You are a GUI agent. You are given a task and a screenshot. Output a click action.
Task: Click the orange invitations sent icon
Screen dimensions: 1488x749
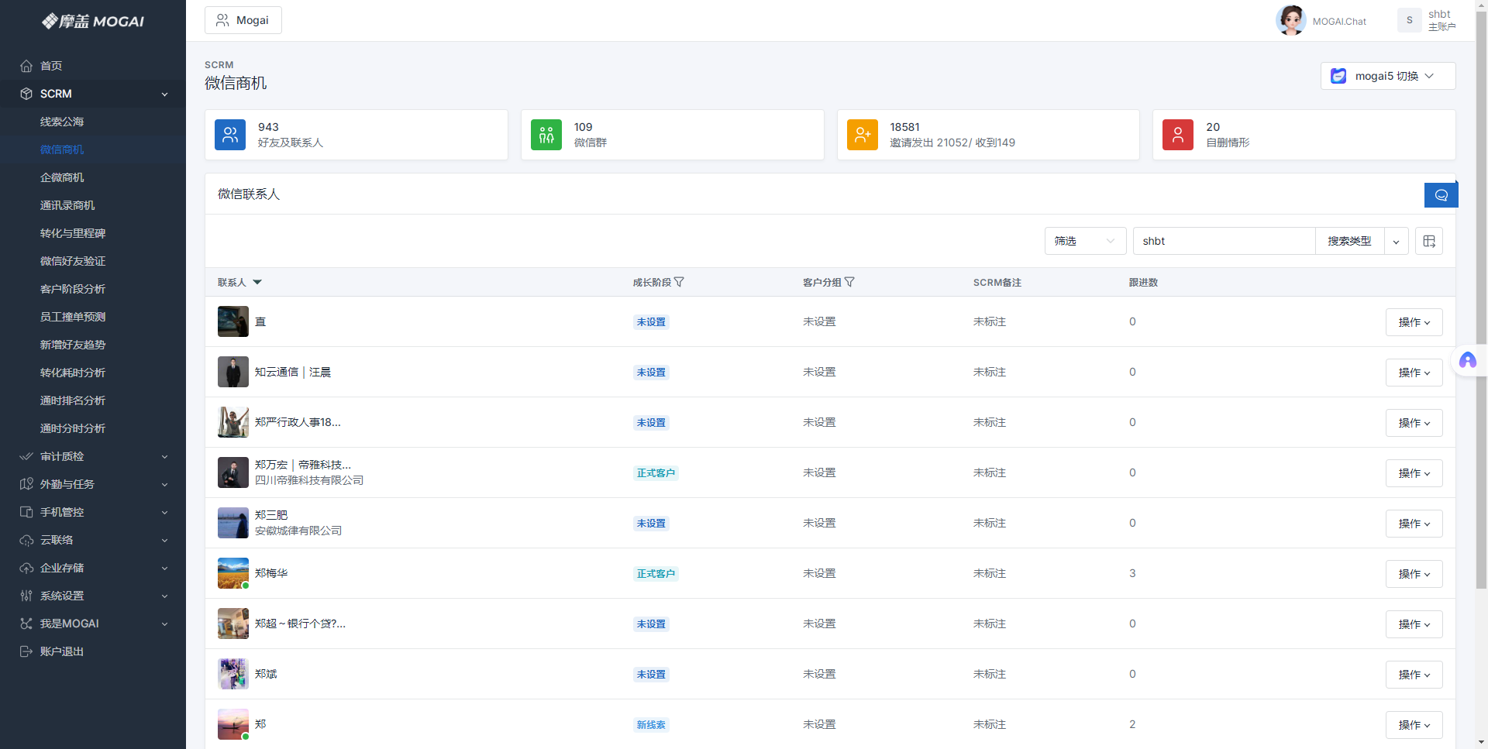[862, 135]
